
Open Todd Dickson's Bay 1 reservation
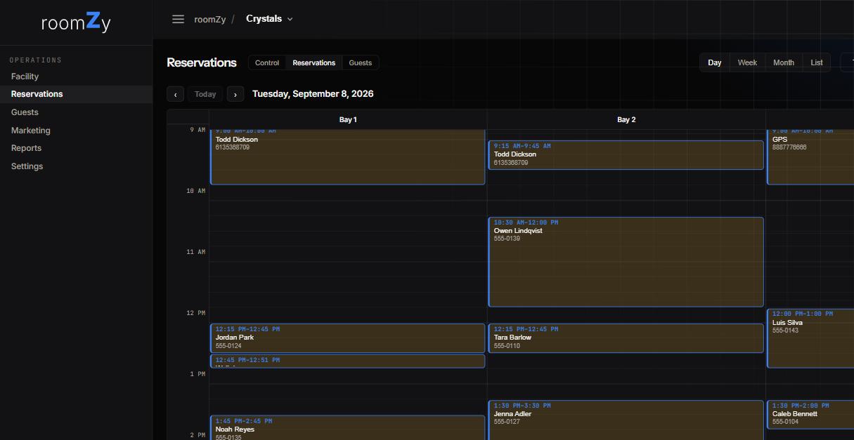point(348,156)
